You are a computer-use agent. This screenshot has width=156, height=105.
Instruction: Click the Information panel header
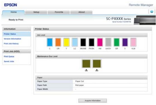(x=17, y=29)
